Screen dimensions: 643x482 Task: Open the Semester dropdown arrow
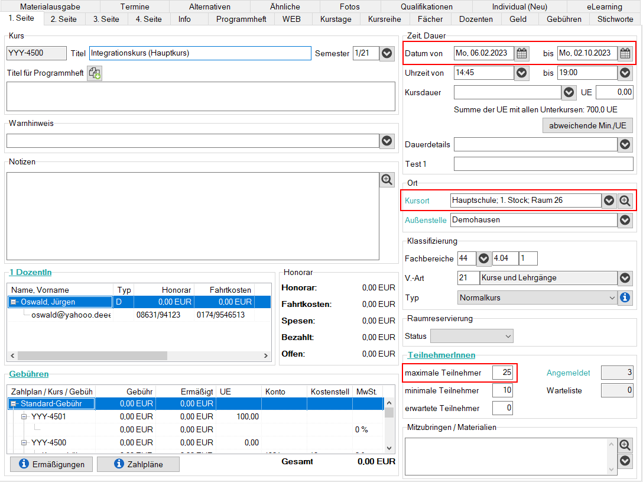387,53
